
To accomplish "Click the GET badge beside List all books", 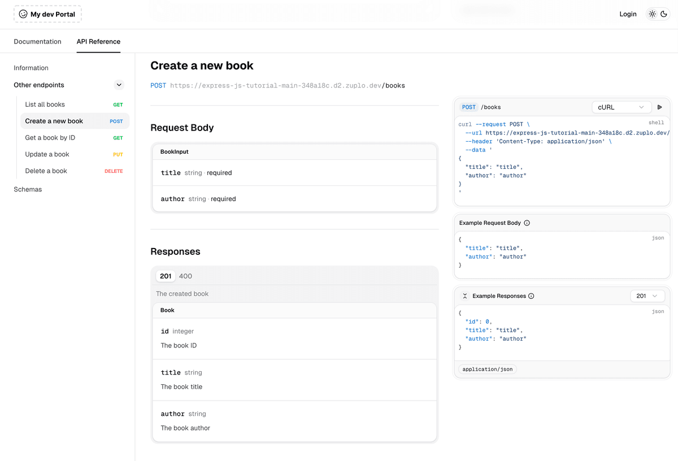I will point(117,104).
